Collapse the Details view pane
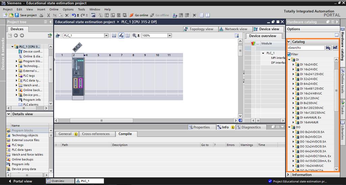Image resolution: width=346 pixels, height=185 pixels. pos(8,114)
